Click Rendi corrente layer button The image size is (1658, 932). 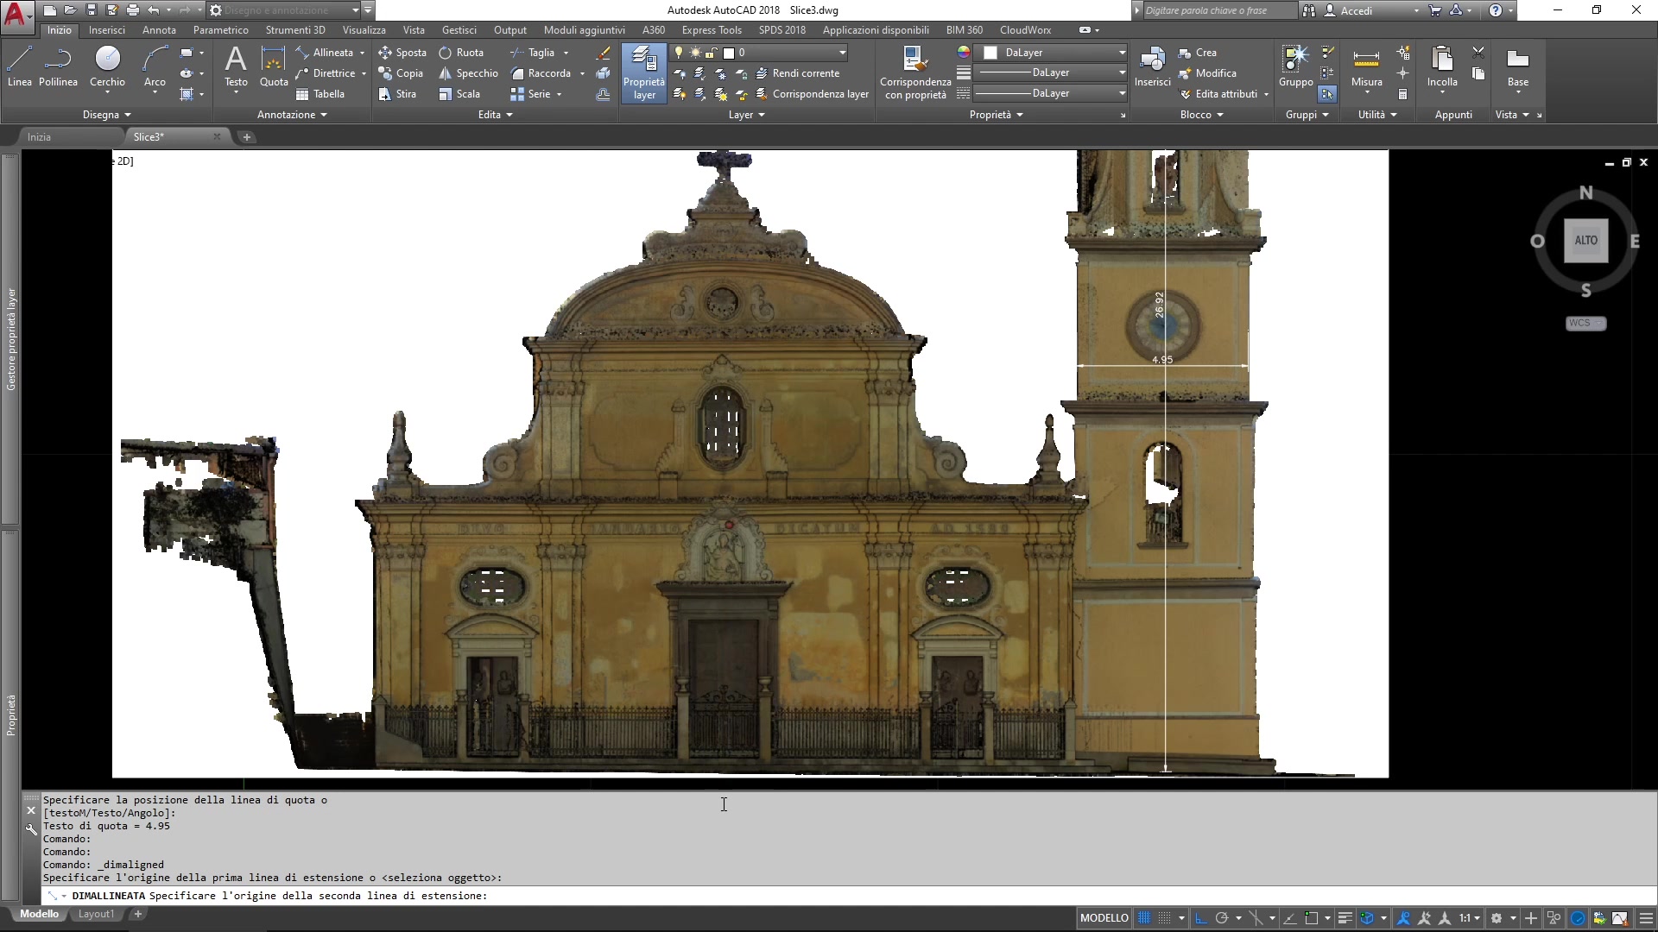pos(797,73)
